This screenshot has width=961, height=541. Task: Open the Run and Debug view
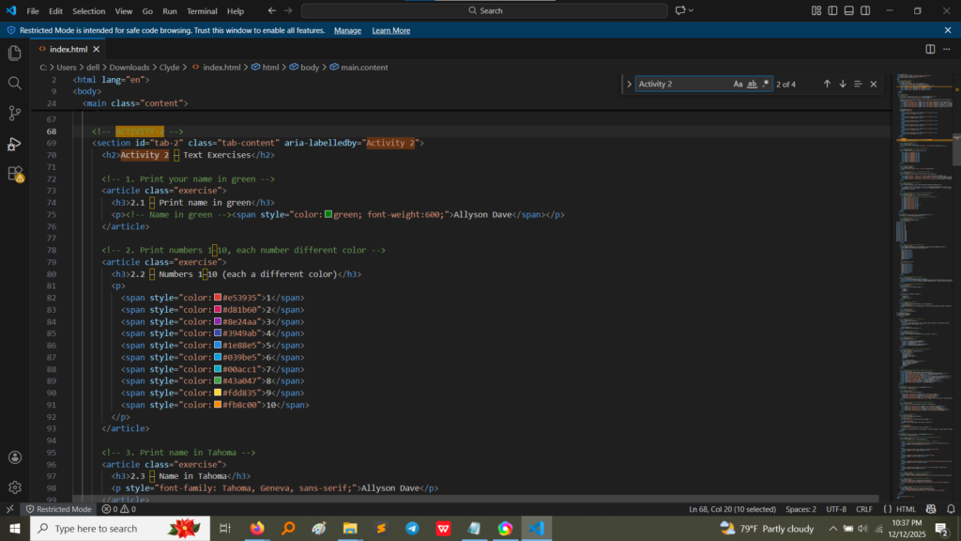coord(14,144)
